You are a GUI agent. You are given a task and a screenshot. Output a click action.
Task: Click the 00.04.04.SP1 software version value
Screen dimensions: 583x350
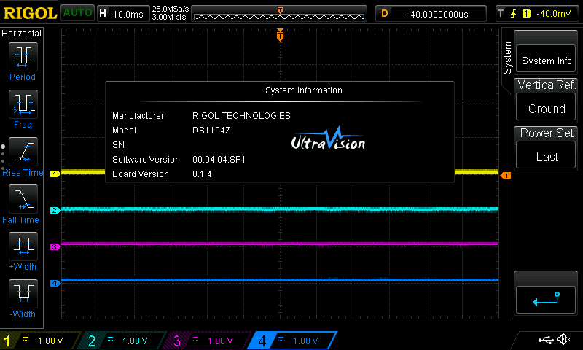(219, 160)
